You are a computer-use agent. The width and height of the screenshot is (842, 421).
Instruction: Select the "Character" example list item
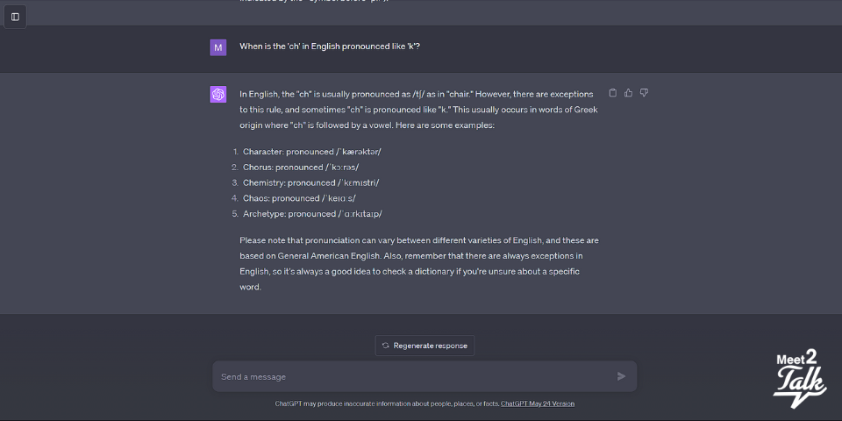coord(311,152)
